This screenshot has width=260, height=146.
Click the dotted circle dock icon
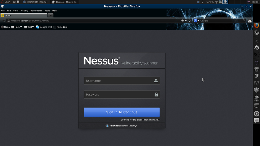click(x=256, y=63)
